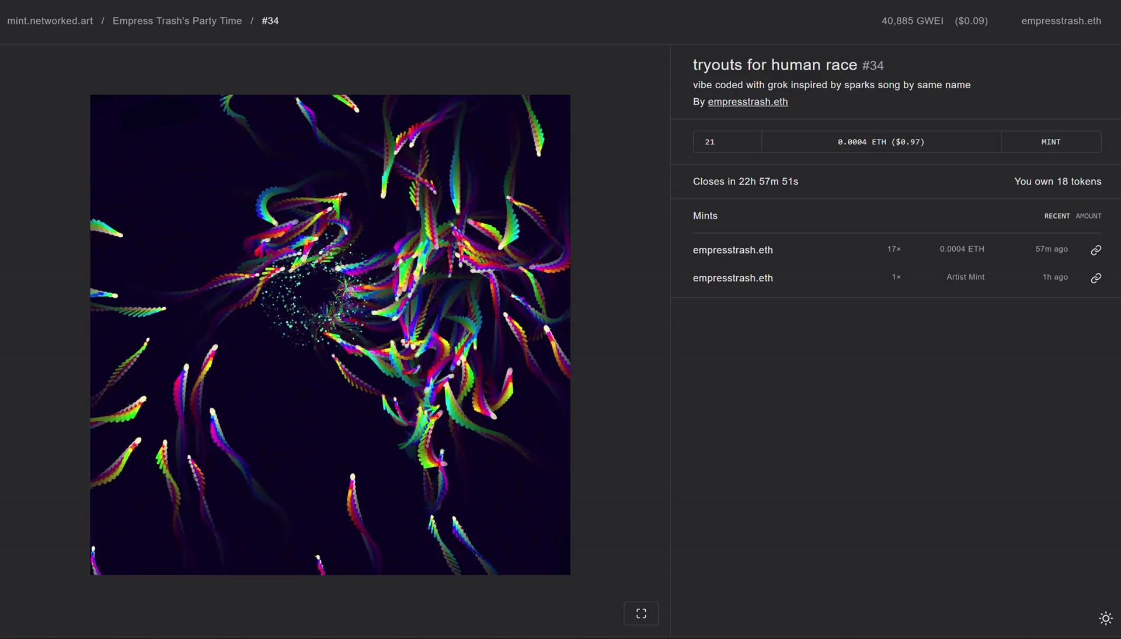Open the link icon for the Artist Mint
Viewport: 1121px width, 639px height.
point(1096,278)
